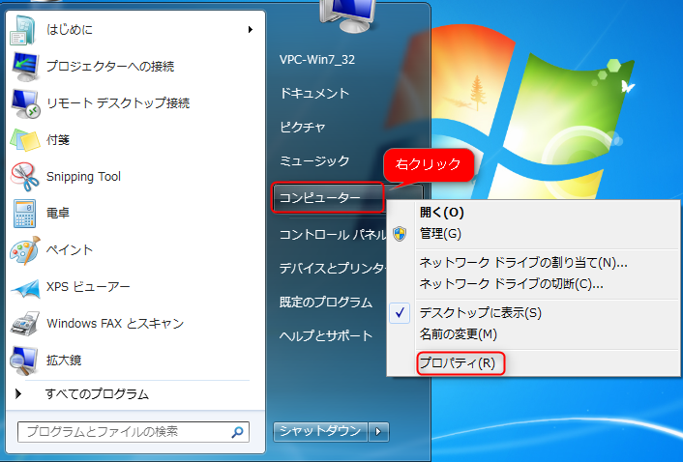Viewport: 683px width, 462px height.
Task: Open the 拡大鏡 magnifier icon
Action: coord(24,361)
